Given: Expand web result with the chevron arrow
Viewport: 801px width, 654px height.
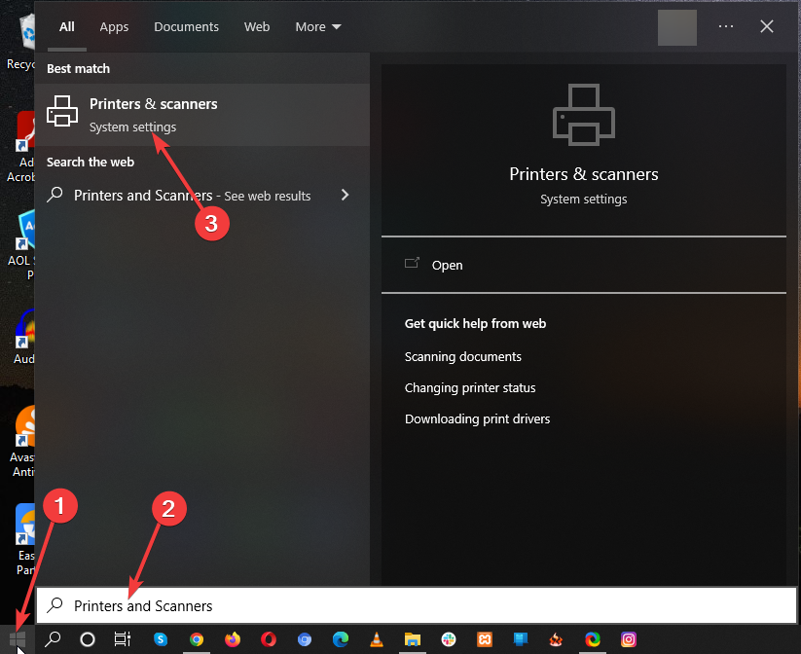Looking at the screenshot, I should coord(345,195).
